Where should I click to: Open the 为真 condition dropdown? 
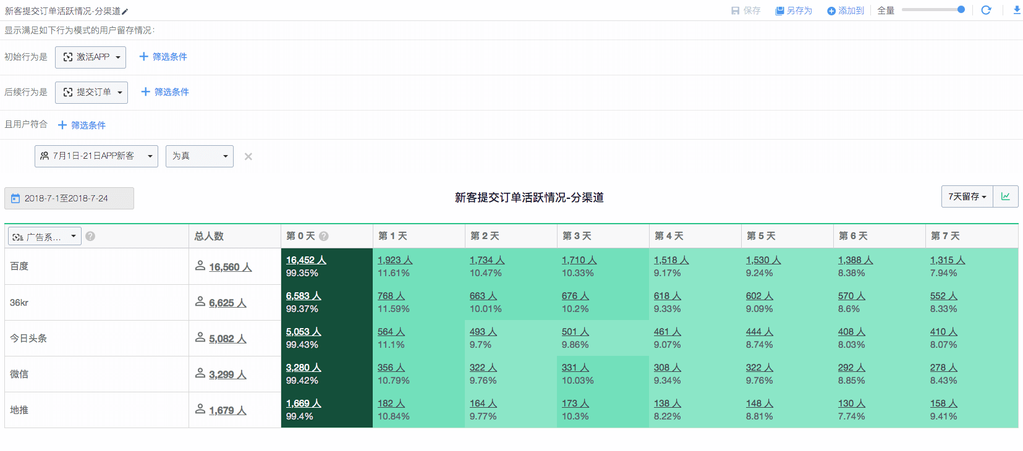click(x=200, y=156)
